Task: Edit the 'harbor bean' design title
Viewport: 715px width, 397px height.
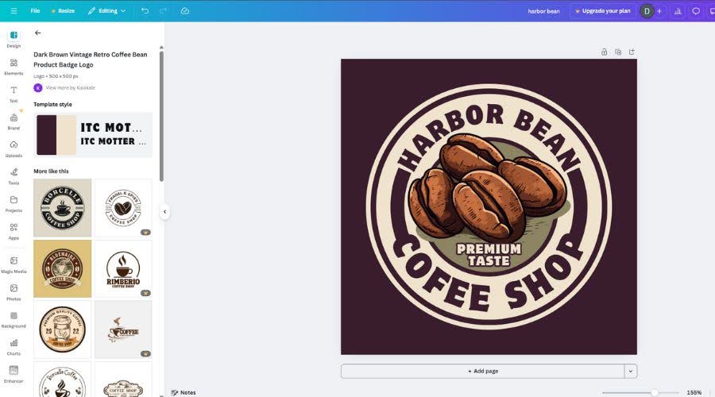Action: [543, 11]
